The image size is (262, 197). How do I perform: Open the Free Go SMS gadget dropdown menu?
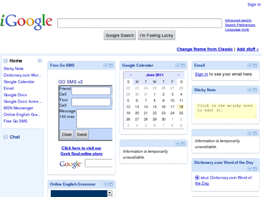click(106, 65)
